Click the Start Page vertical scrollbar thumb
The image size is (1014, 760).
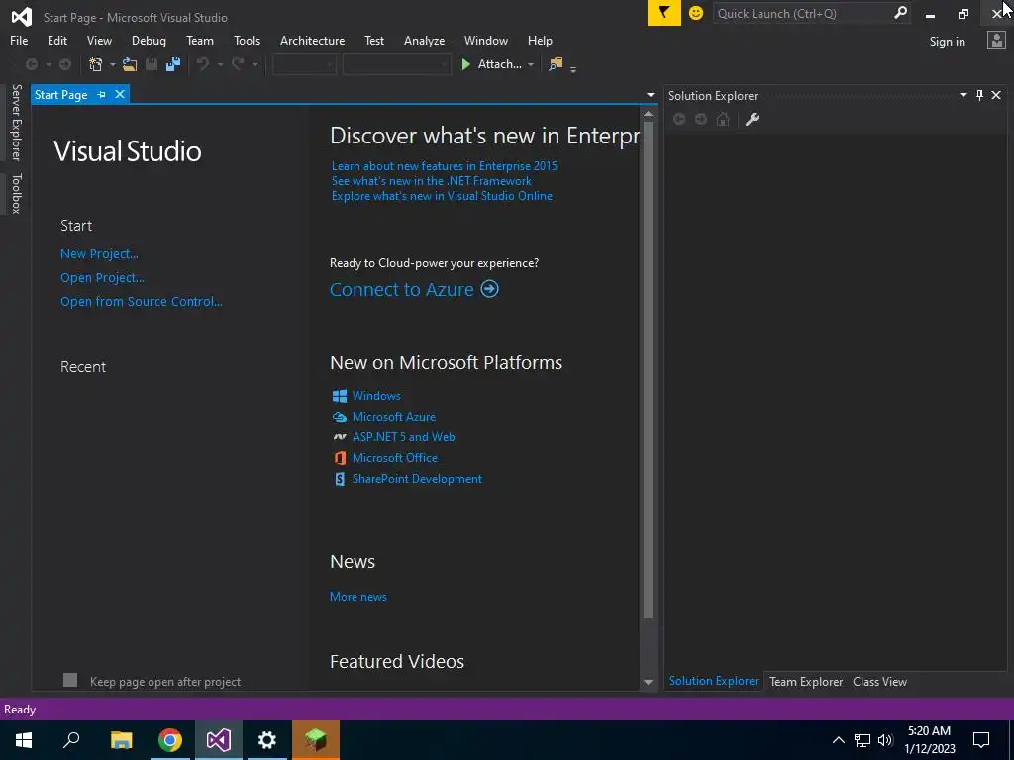click(x=648, y=369)
